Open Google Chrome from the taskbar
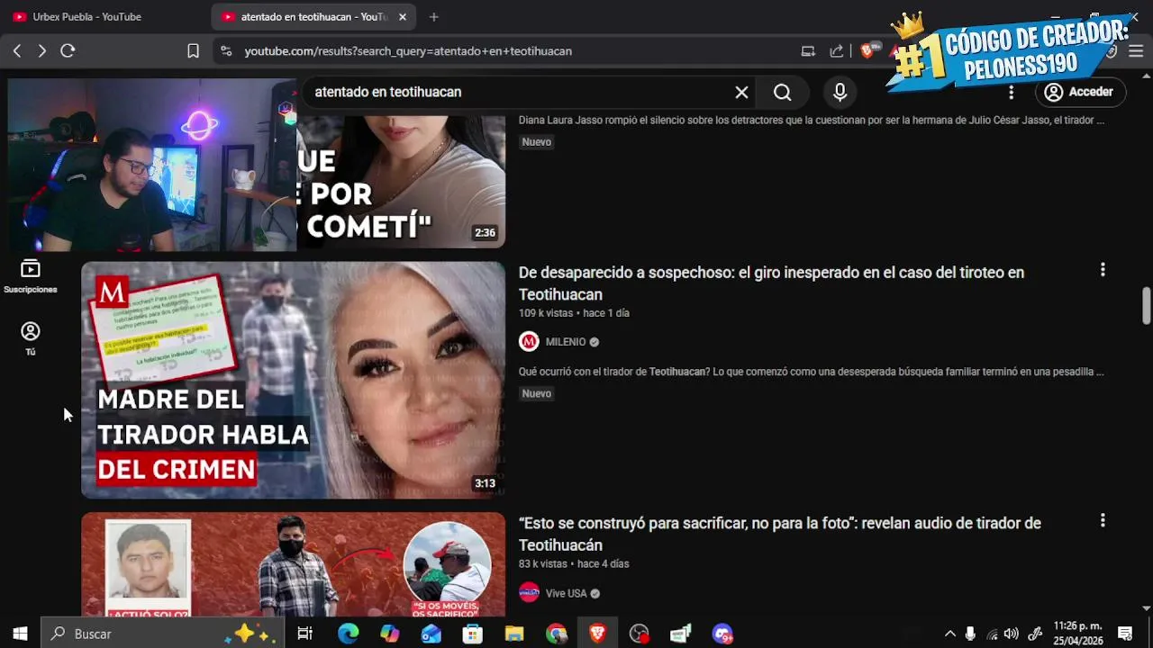Screen dimensions: 1153x648 556,634
